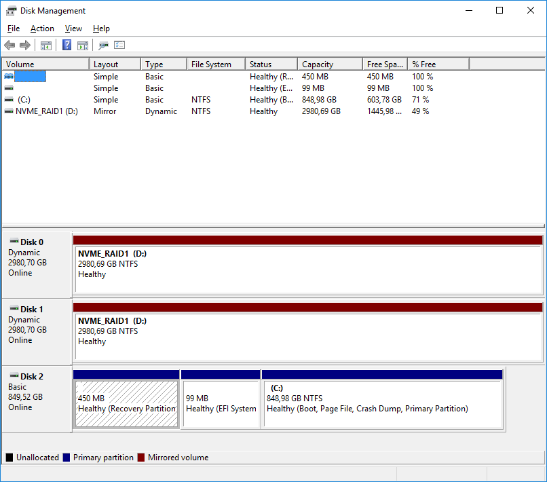
Task: Click the Back arrow toolbar icon
Action: click(x=10, y=45)
